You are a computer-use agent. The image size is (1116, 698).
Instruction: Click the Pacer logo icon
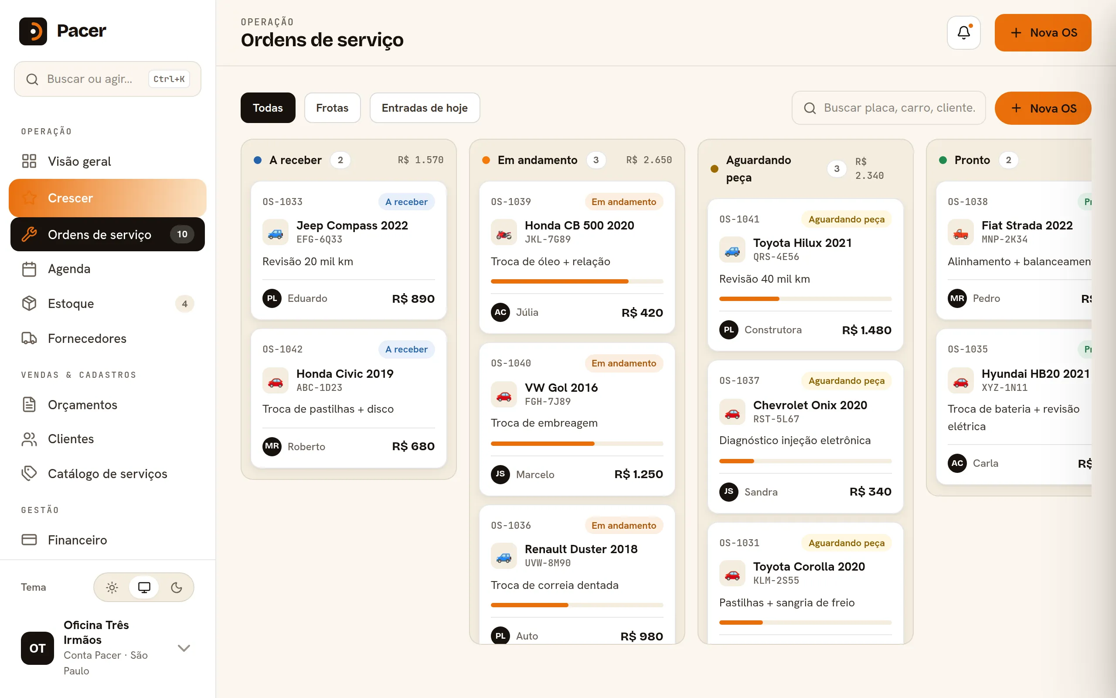pos(33,31)
